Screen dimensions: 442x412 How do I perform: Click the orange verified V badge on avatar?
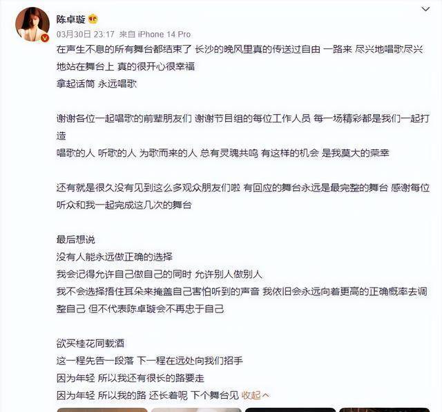click(x=45, y=38)
